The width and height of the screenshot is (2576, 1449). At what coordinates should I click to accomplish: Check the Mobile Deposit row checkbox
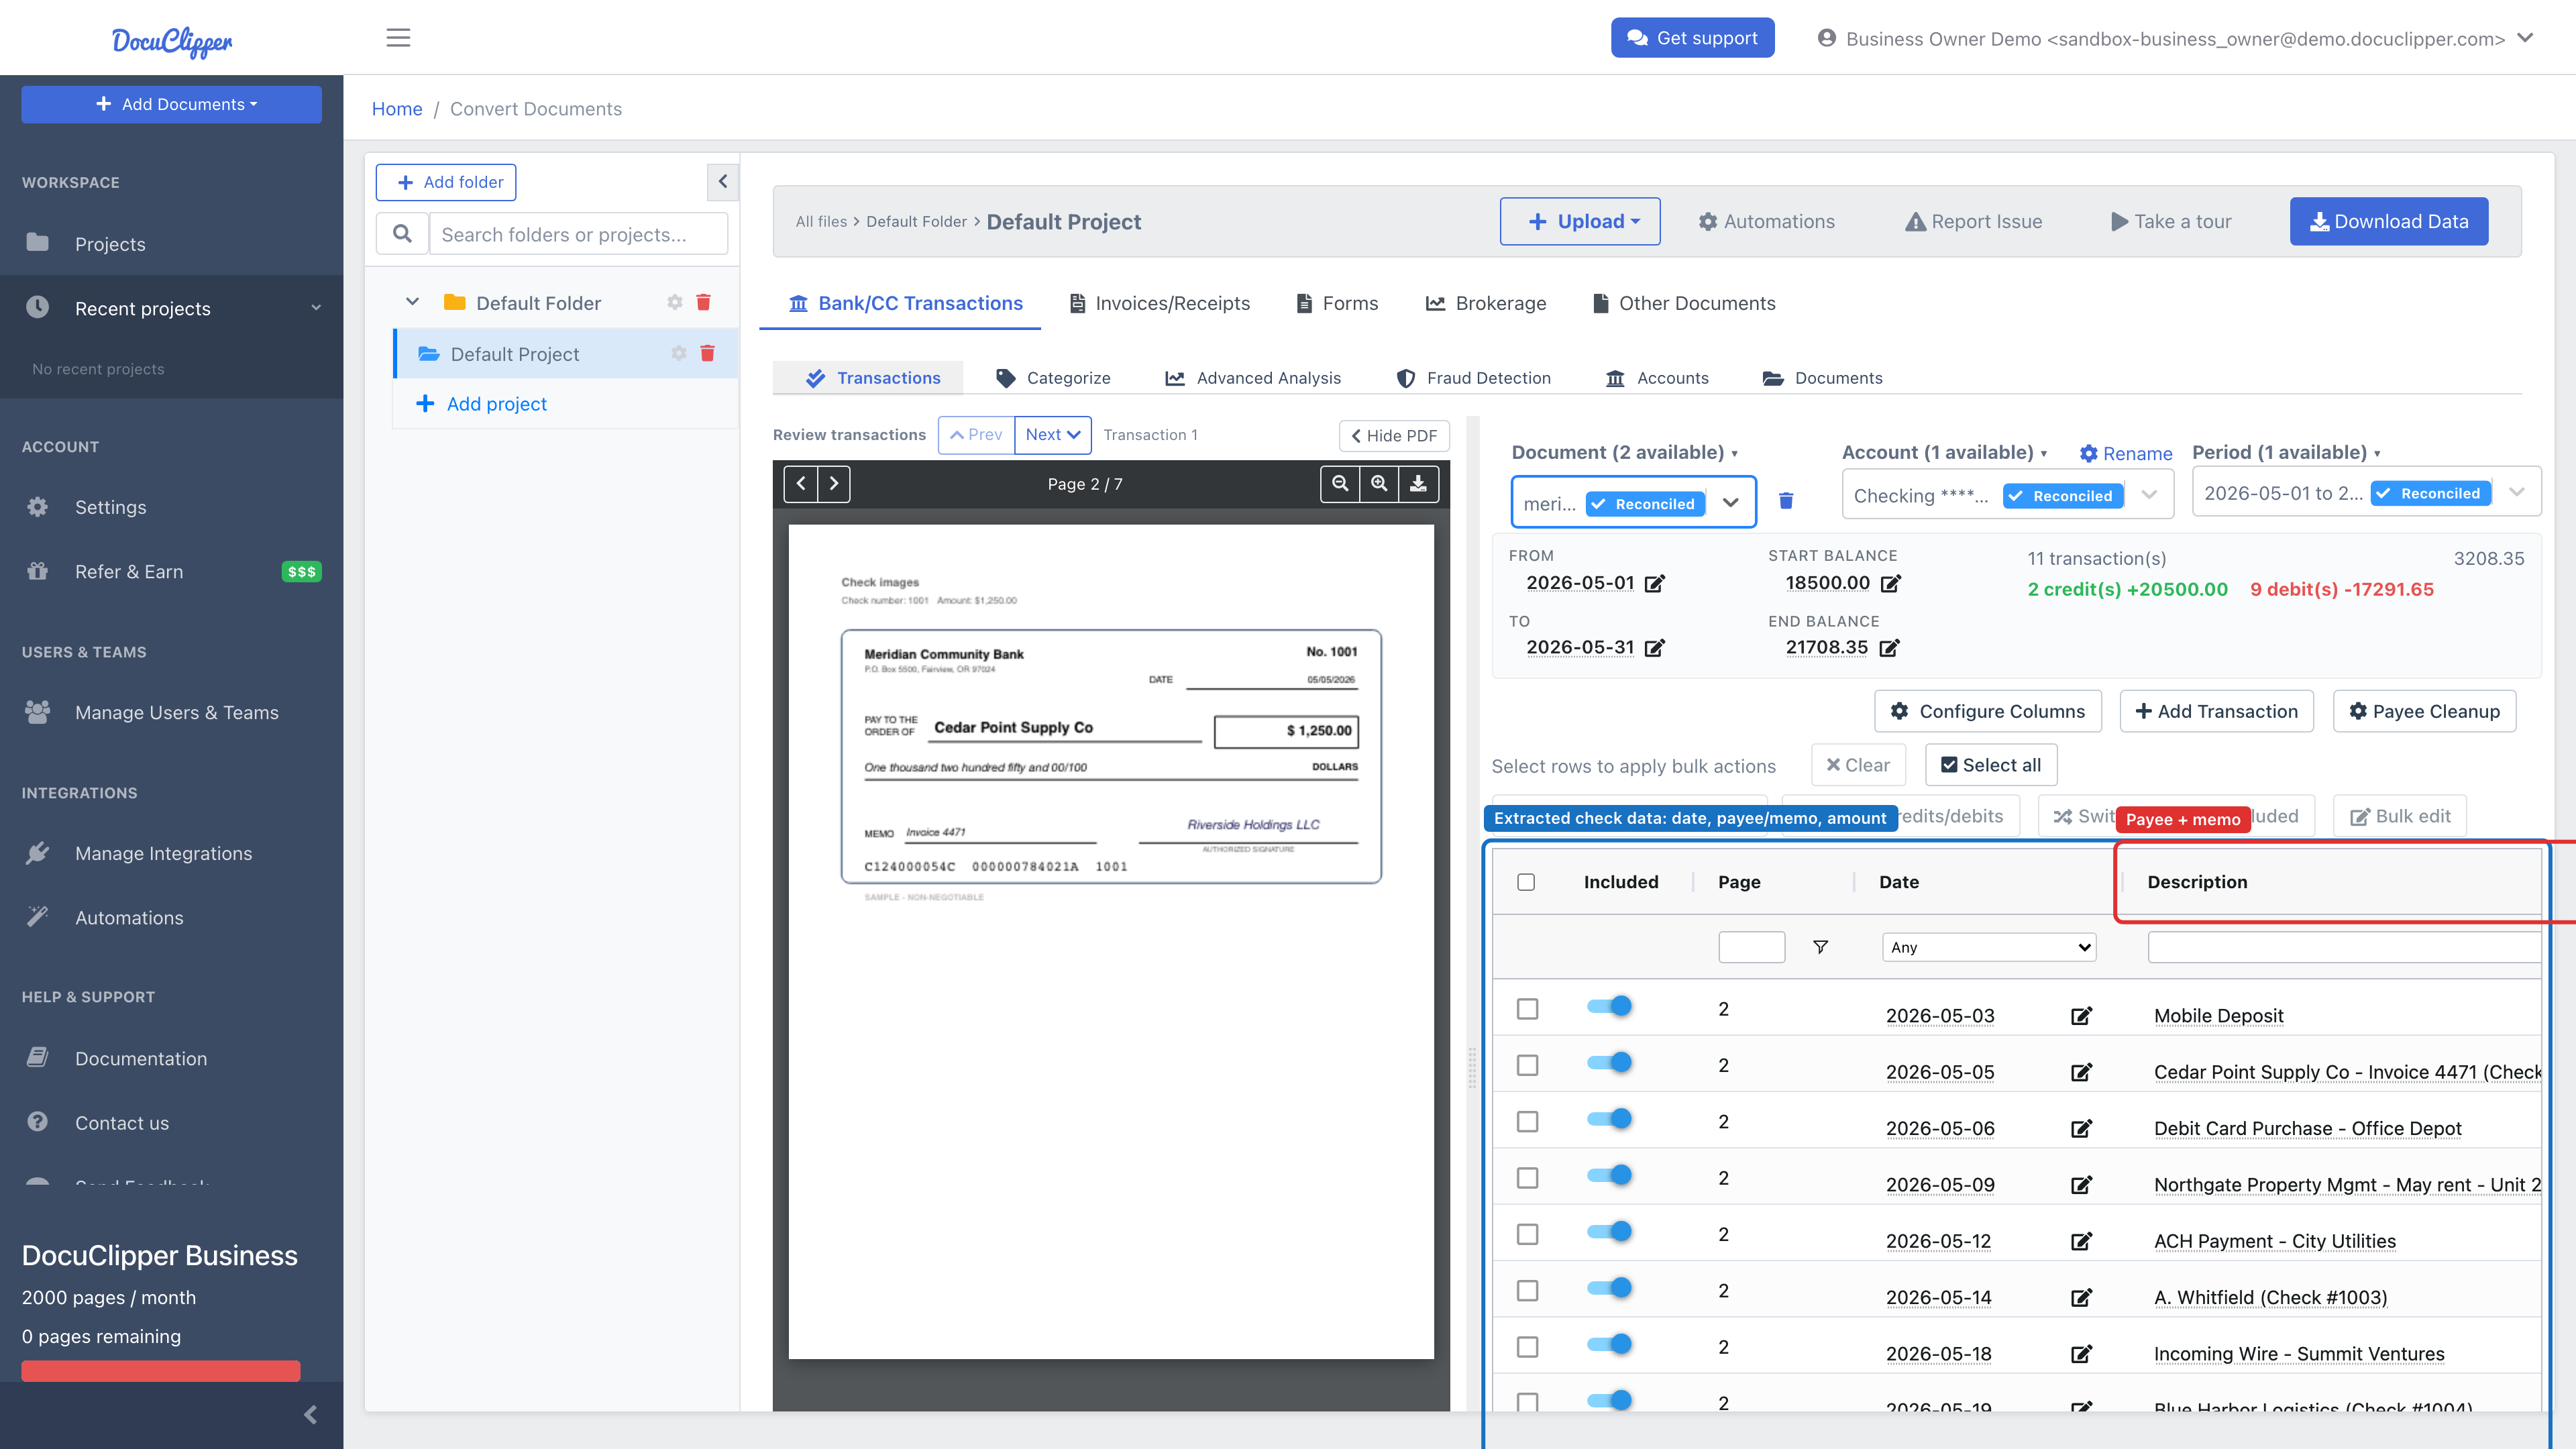tap(1527, 1009)
